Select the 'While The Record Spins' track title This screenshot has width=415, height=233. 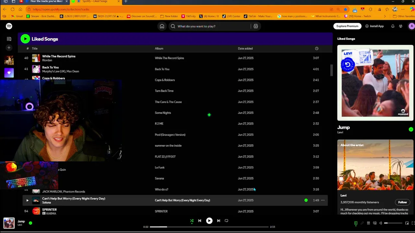pos(59,56)
